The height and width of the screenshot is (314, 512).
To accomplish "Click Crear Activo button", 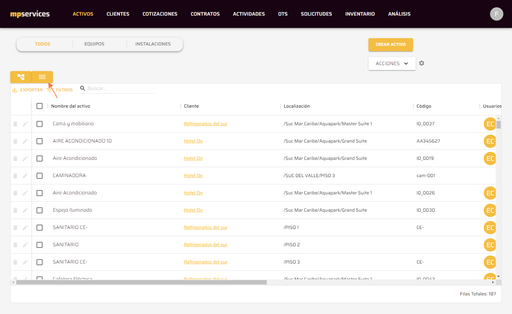I will coord(390,45).
